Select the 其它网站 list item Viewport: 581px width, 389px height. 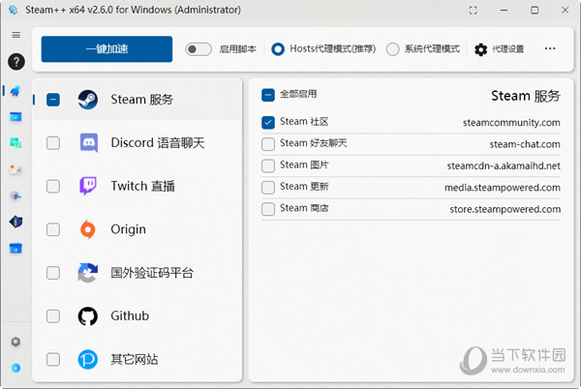click(x=138, y=359)
